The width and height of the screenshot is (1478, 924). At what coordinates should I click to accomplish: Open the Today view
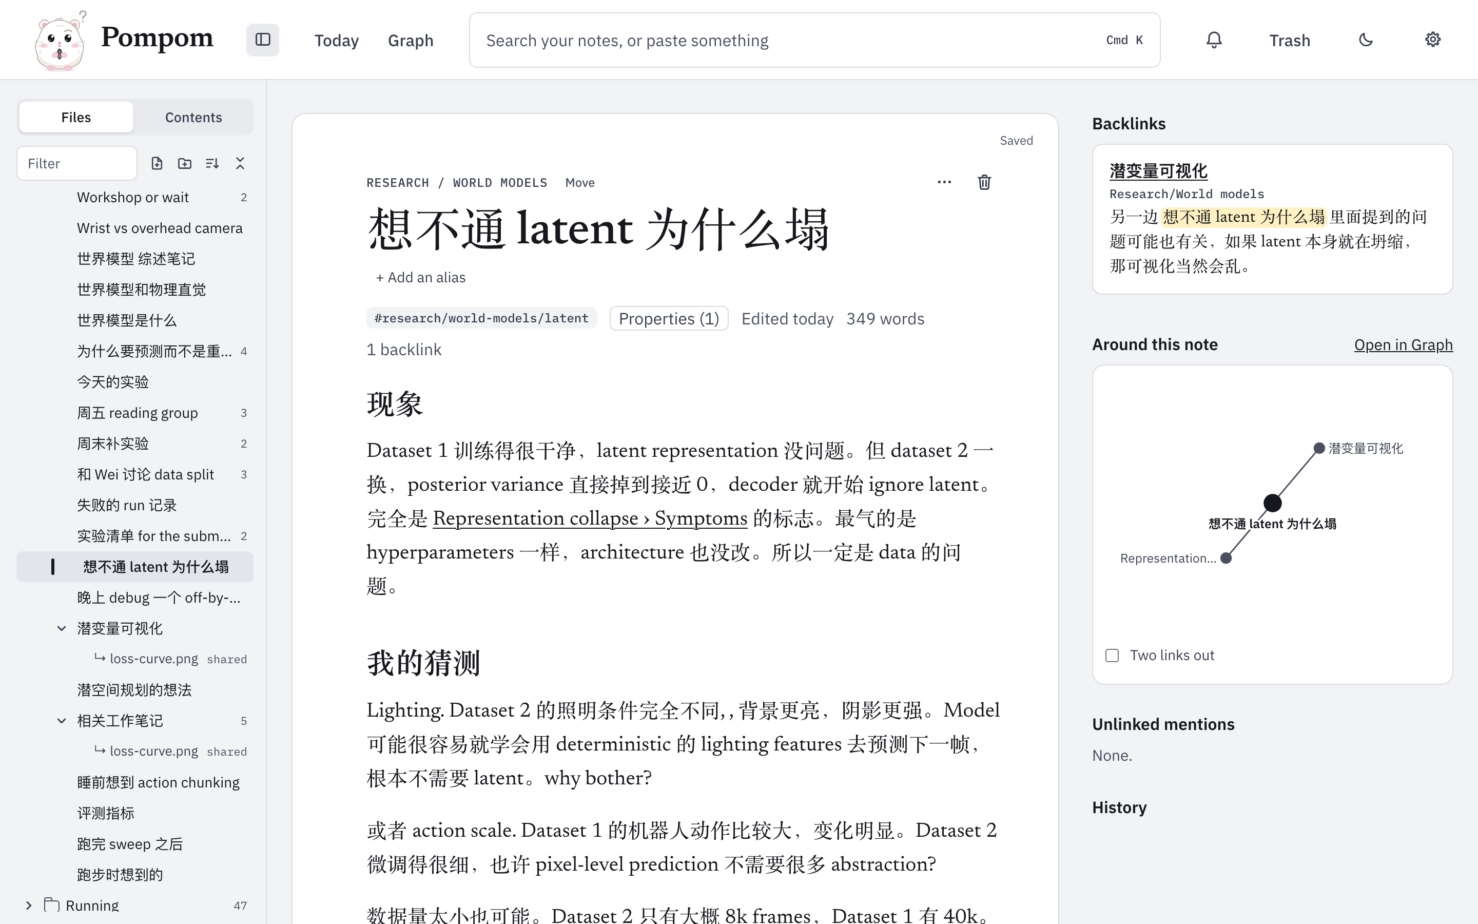tap(337, 41)
